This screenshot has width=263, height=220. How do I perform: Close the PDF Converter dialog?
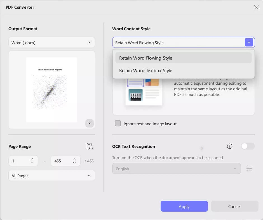256,7
